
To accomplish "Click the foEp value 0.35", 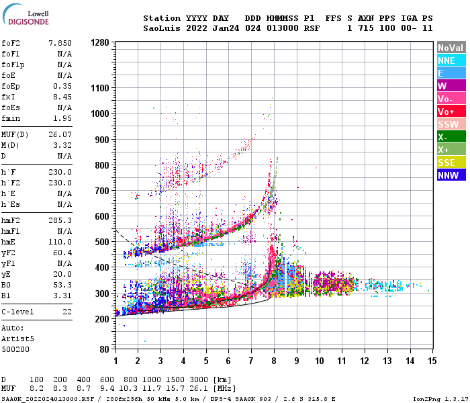I will click(x=62, y=86).
